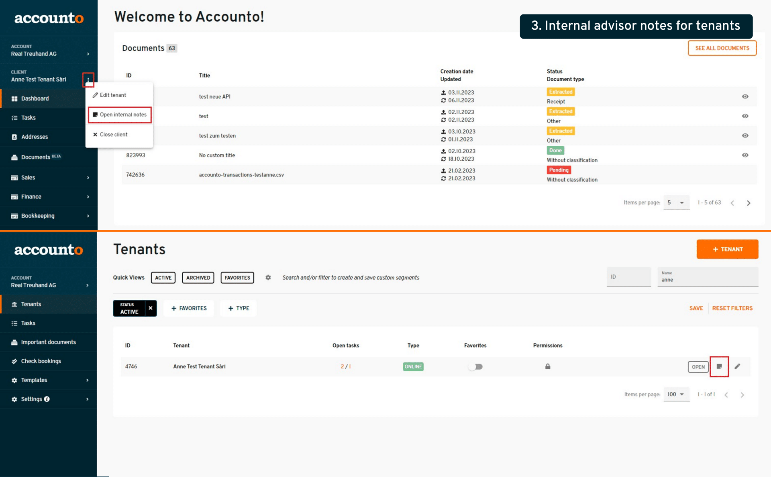The width and height of the screenshot is (771, 477).
Task: Open Important documents in the sidebar
Action: (x=48, y=342)
